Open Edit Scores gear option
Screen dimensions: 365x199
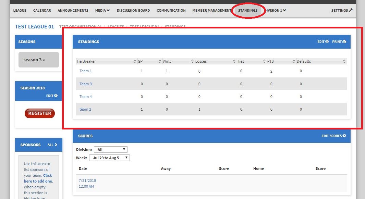[x=333, y=136]
